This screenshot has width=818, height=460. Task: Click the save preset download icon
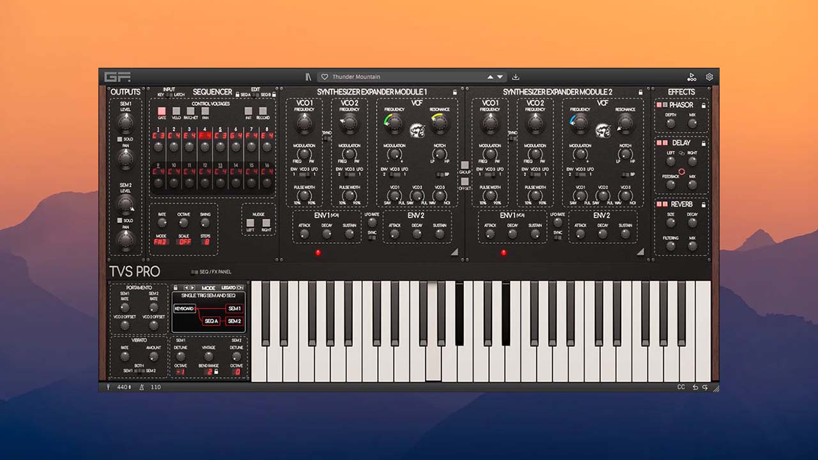coord(516,76)
